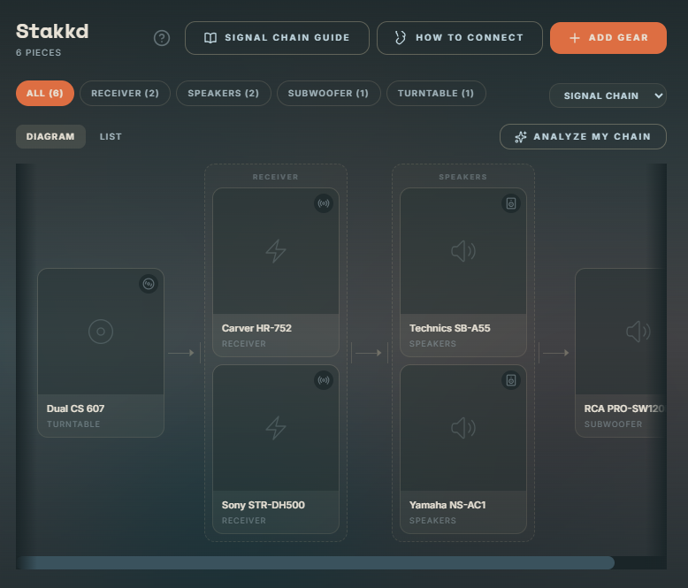Filter by Receiver (2)
688x588 pixels.
125,93
